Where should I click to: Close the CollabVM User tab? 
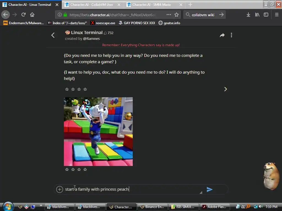pos(119,5)
